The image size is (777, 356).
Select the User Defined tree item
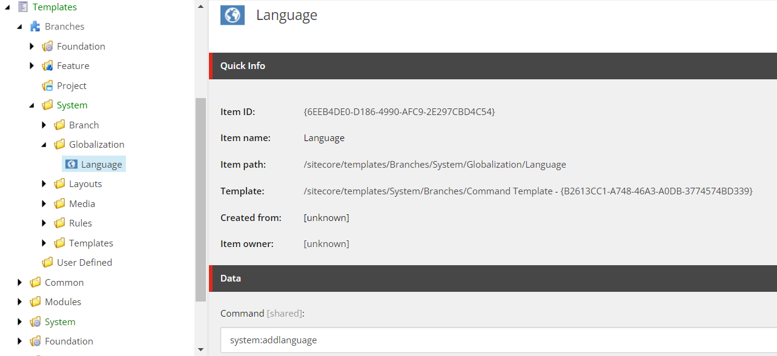(84, 263)
